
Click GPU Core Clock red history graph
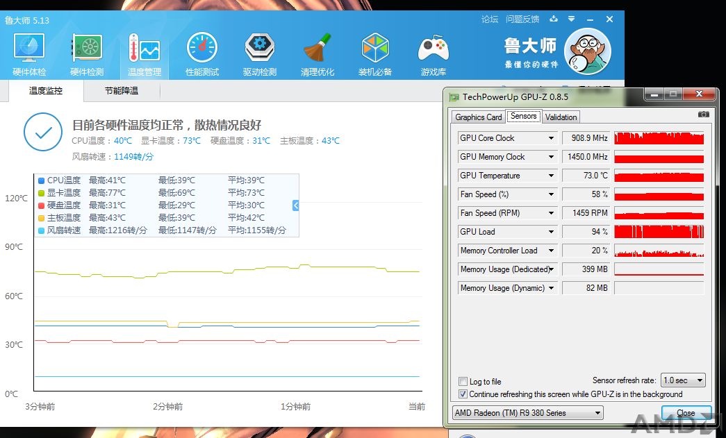pyautogui.click(x=659, y=138)
